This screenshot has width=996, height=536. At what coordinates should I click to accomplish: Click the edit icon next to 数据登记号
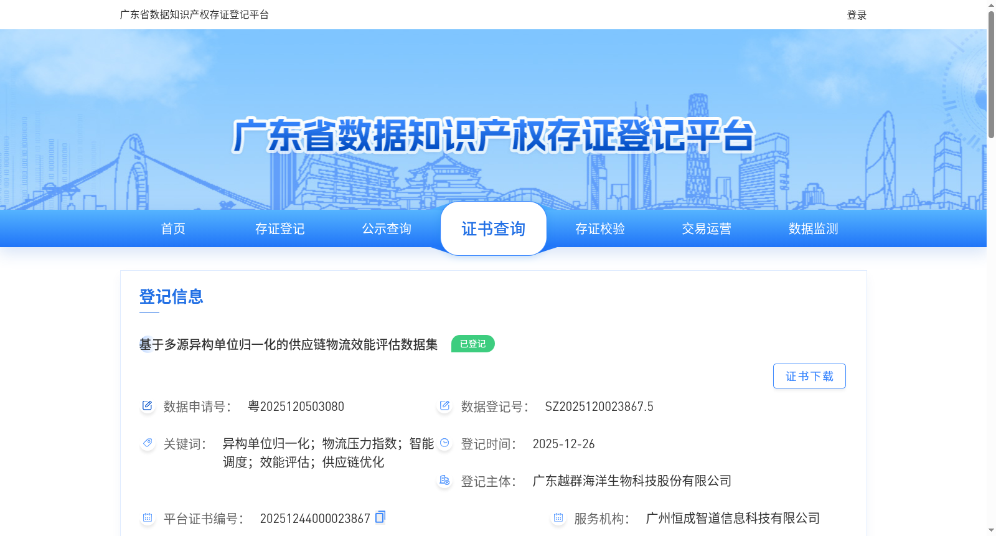click(444, 406)
